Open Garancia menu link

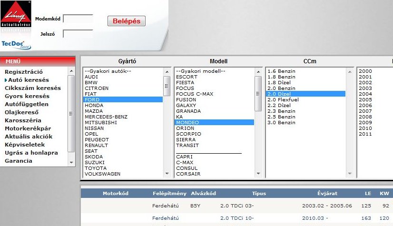[x=19, y=161]
